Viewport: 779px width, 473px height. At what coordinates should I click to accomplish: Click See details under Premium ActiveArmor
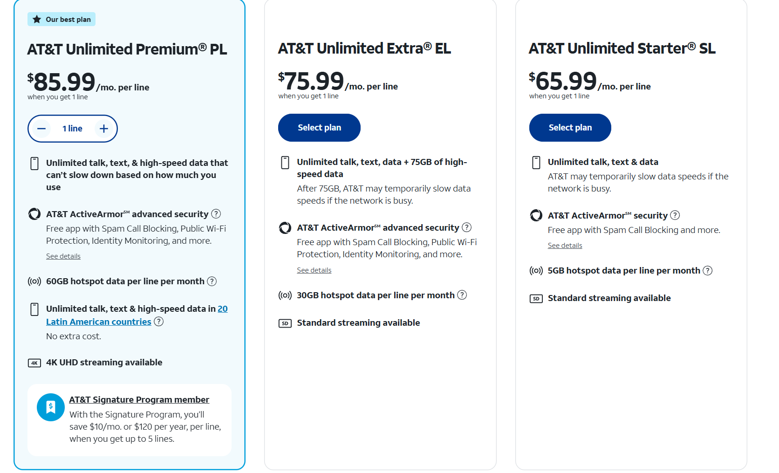pos(63,256)
